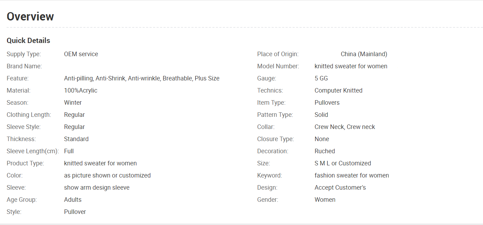Click the OEM service supply type value
Viewport: 483px width, 225px height.
(81, 54)
